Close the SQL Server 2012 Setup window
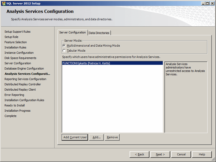The height and width of the screenshot is (162, 216). (x=212, y=3)
